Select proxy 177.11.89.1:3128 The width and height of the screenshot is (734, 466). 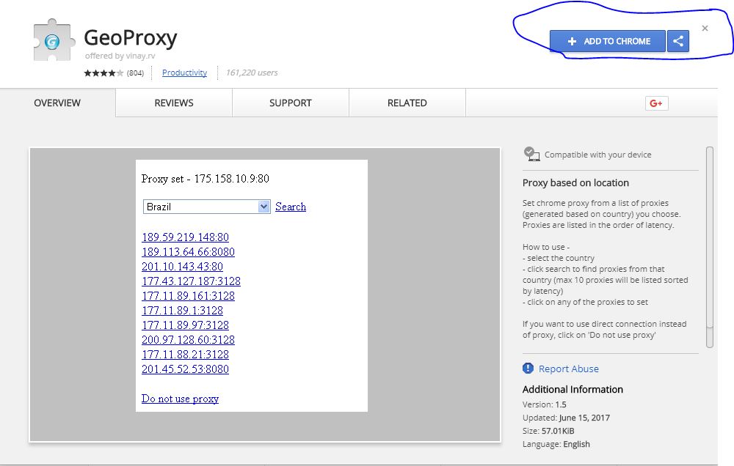[x=182, y=311]
